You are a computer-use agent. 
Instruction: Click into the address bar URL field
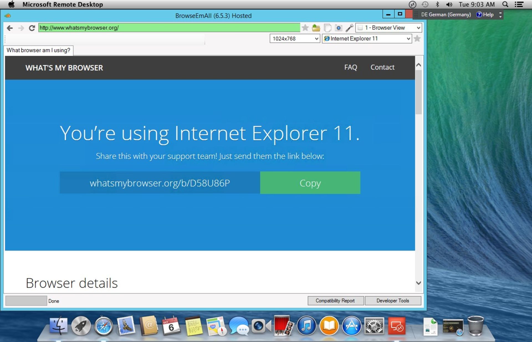click(x=169, y=28)
